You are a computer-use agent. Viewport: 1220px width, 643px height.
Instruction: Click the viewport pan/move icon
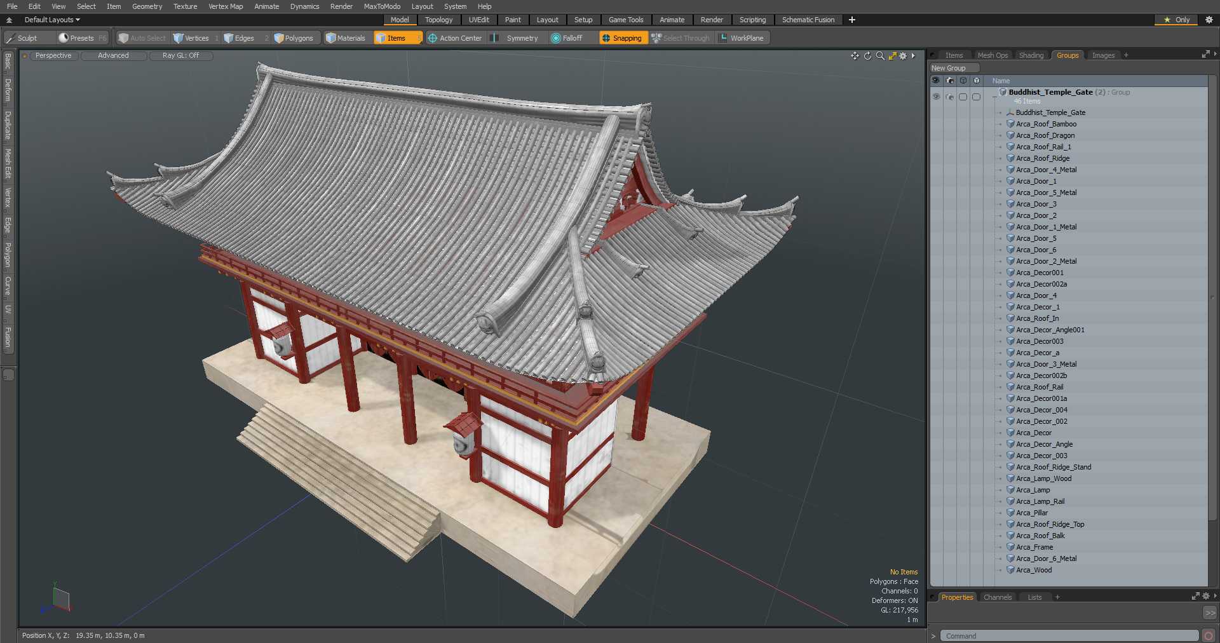[855, 56]
